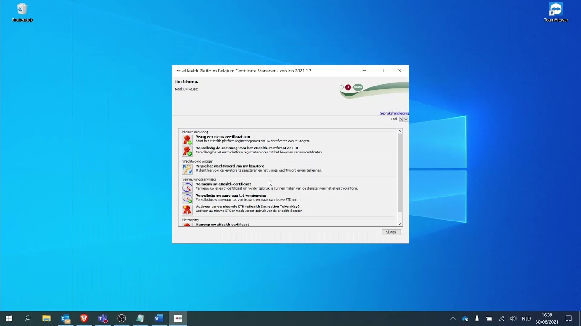Image resolution: width=581 pixels, height=326 pixels.
Task: Click the NLD input language indicator
Action: coord(526,319)
